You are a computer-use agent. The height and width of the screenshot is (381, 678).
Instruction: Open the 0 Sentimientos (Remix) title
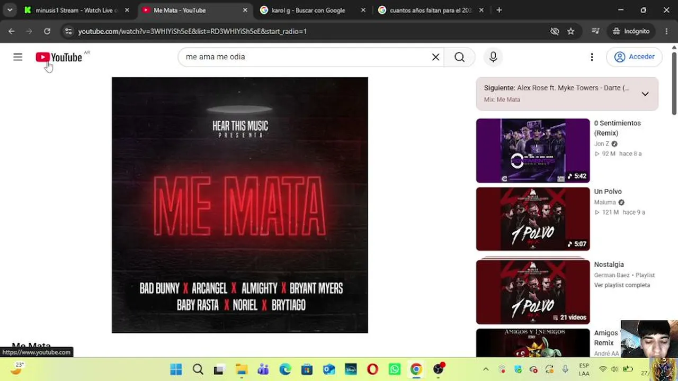[617, 128]
